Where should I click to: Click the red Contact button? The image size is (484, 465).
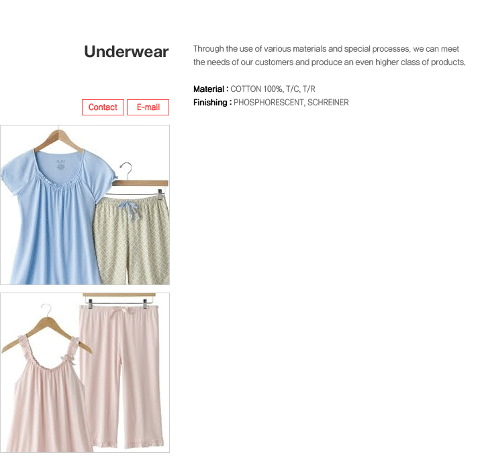(x=103, y=107)
